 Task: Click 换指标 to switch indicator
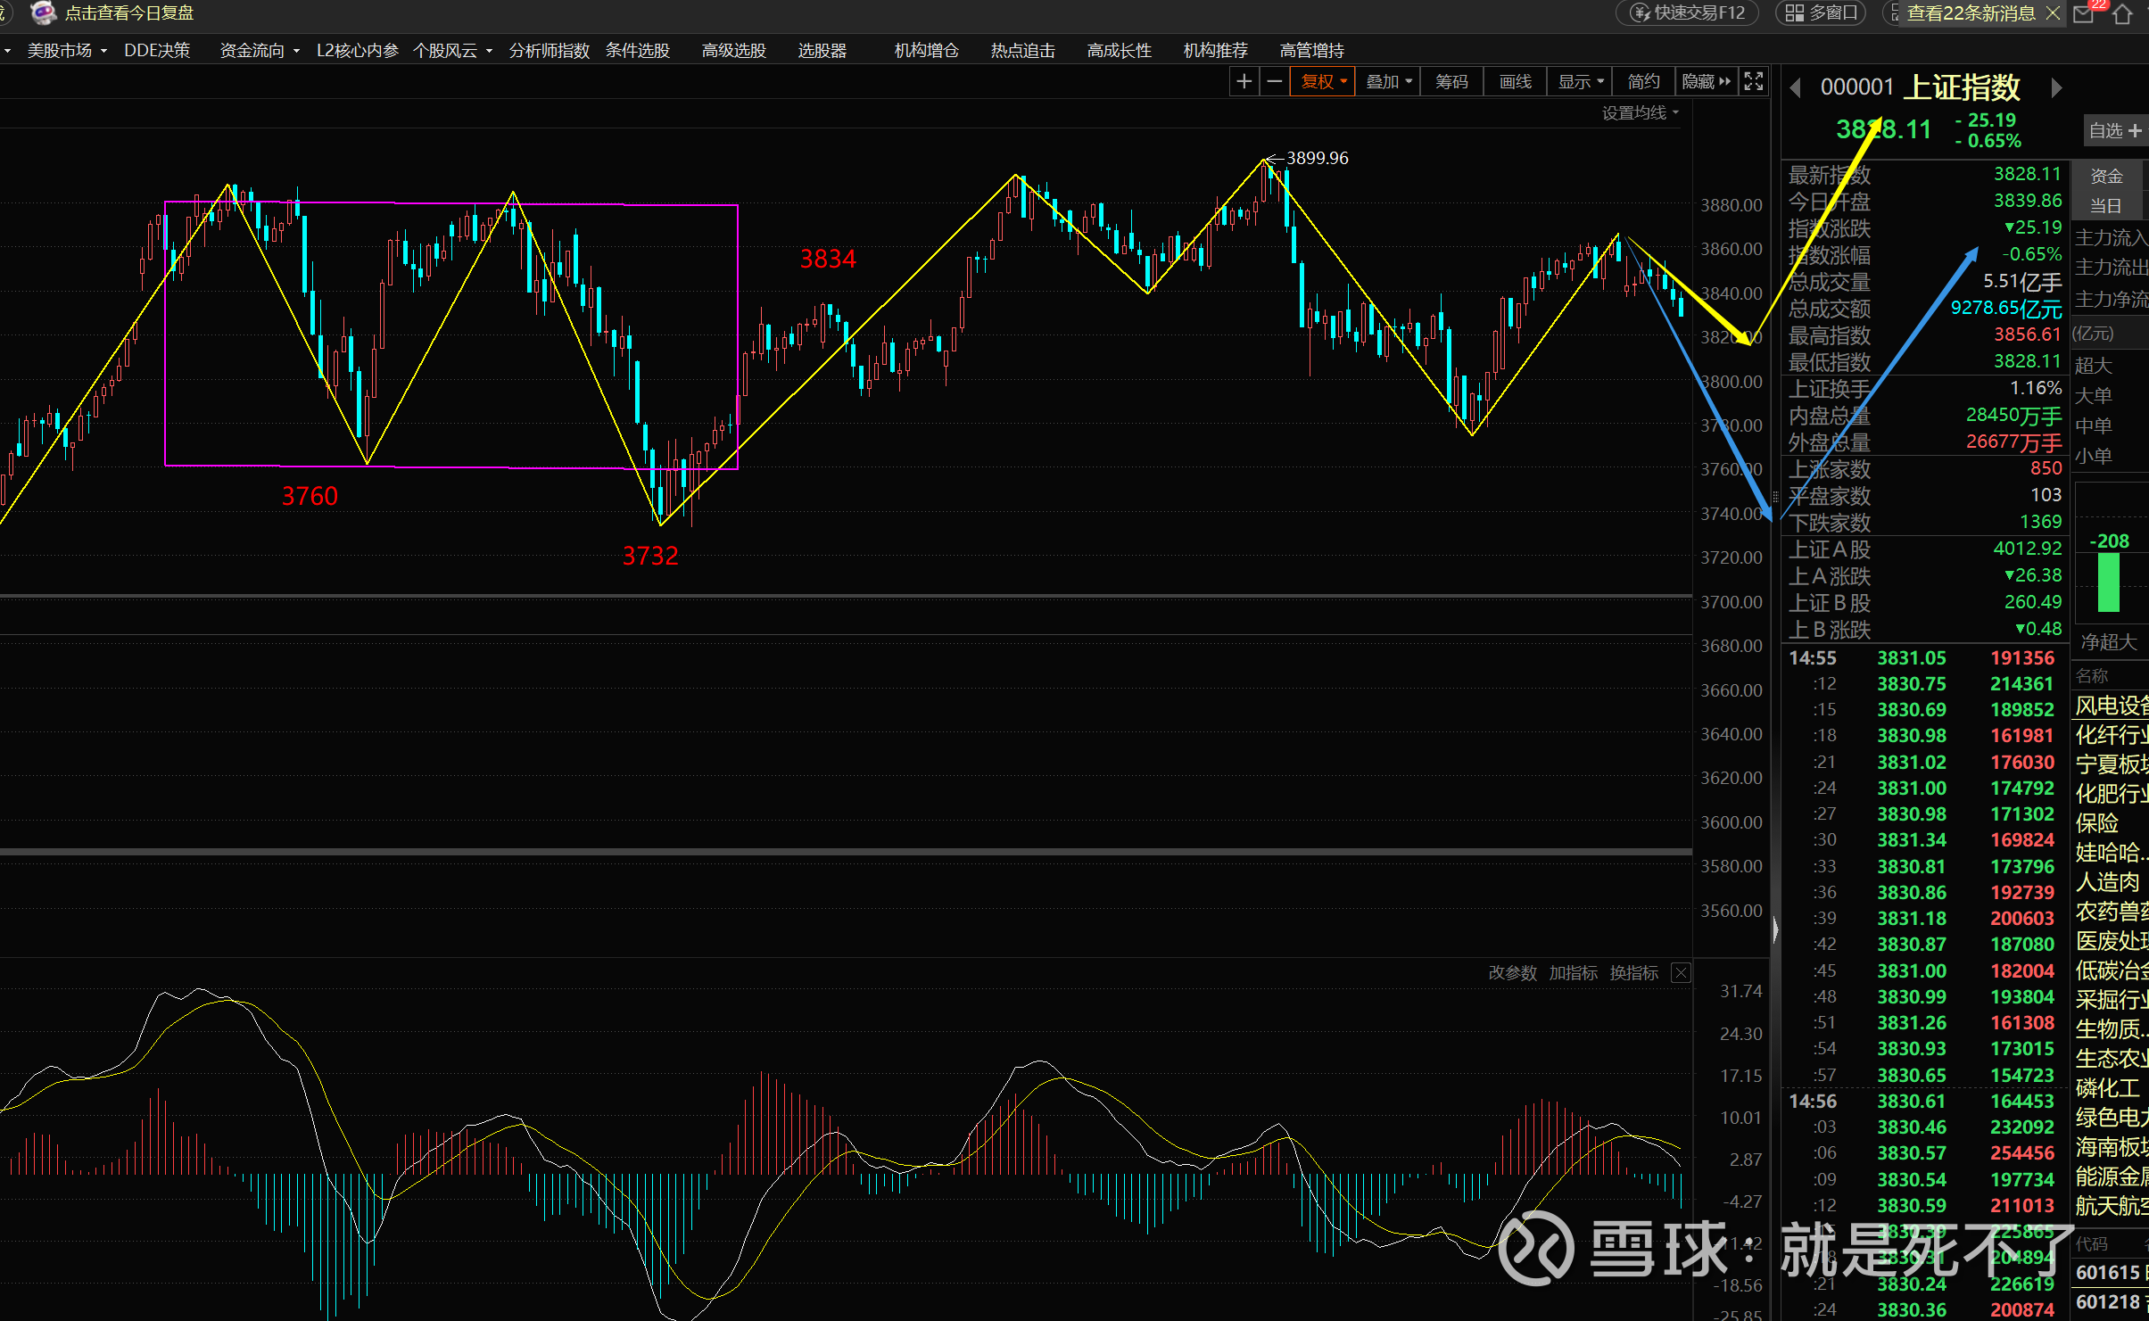click(x=1633, y=972)
